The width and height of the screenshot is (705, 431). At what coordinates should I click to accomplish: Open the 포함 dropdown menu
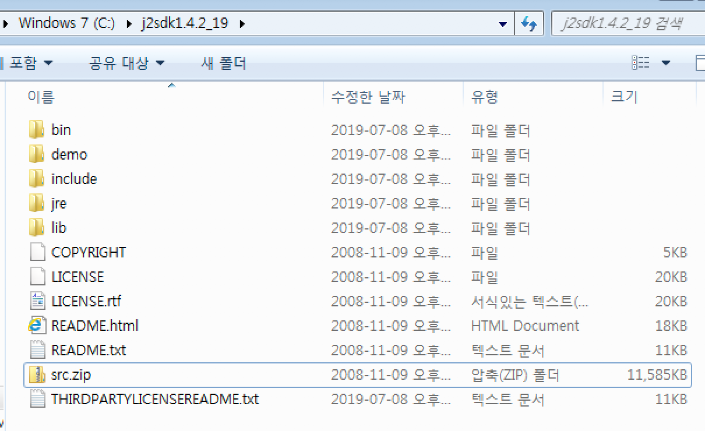tap(30, 63)
